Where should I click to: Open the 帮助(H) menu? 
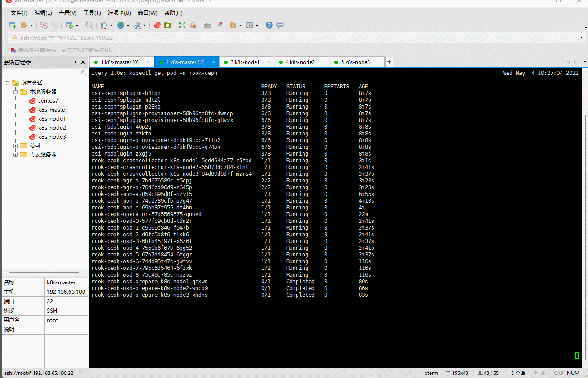point(173,13)
